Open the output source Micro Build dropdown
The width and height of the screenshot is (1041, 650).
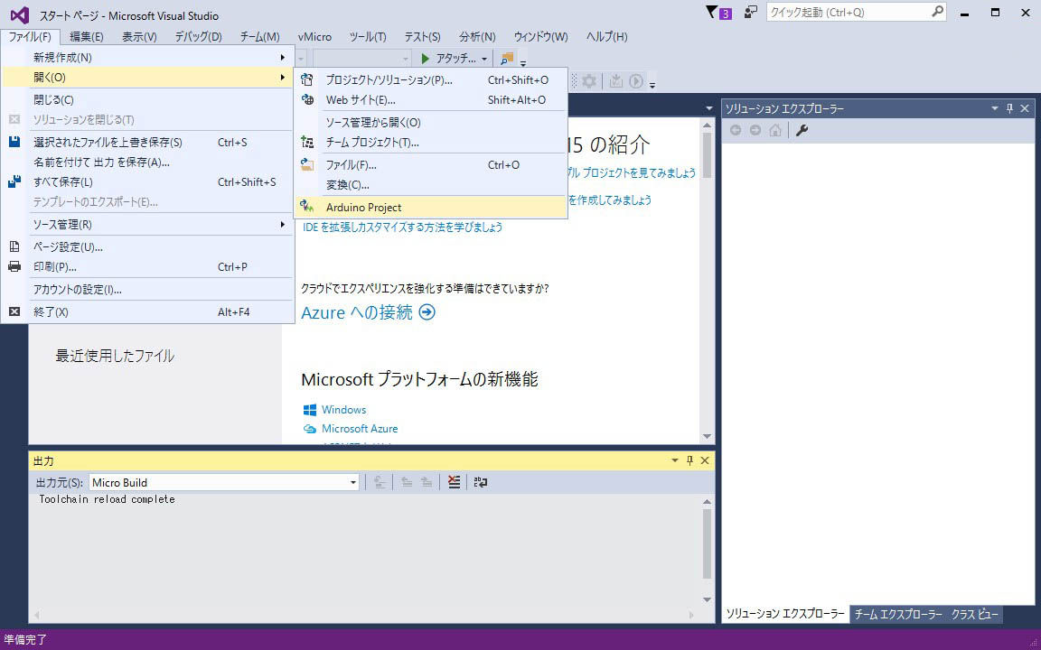353,483
